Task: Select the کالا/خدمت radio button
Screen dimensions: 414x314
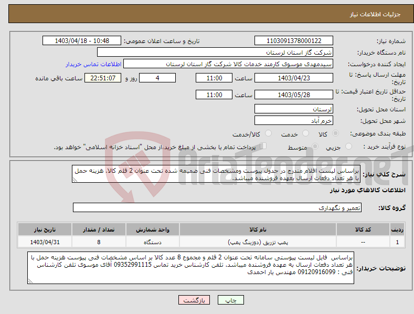Action: 268,133
